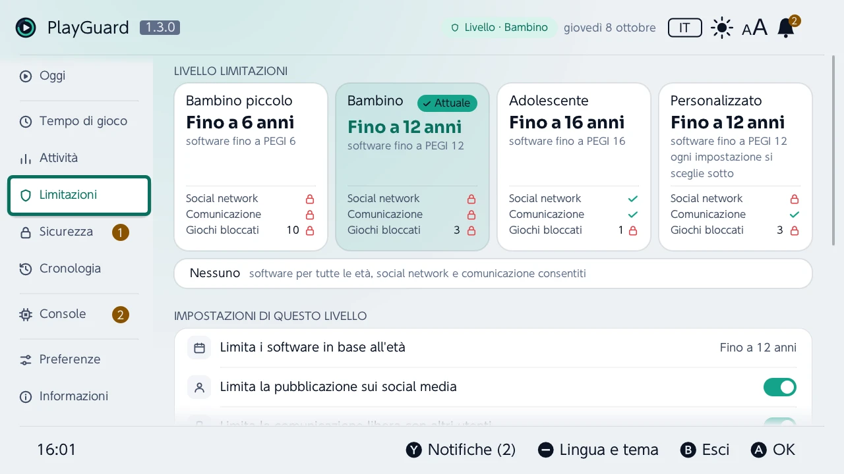Go to Tempo di gioco section
This screenshot has width=844, height=474.
(x=79, y=121)
